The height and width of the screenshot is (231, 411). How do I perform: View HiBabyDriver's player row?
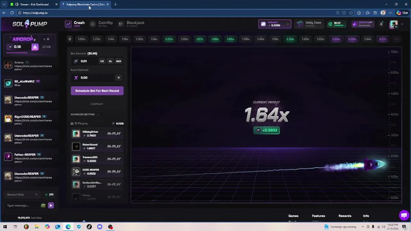[x=97, y=133]
